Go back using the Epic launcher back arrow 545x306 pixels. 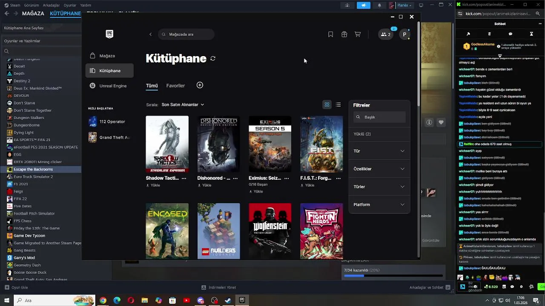point(150,34)
